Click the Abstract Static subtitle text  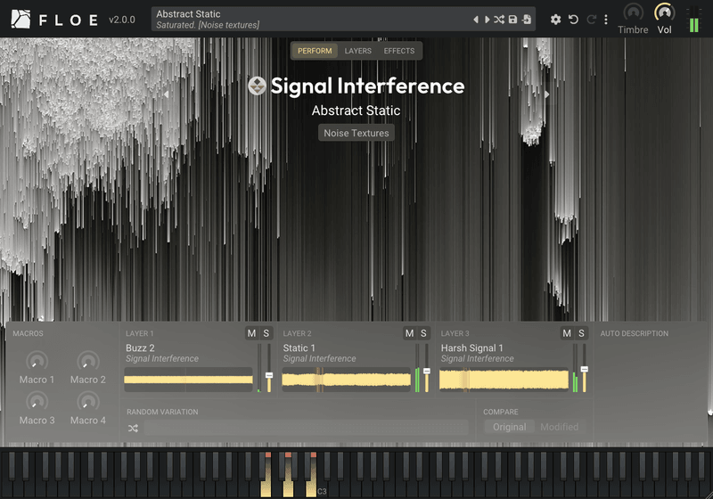pos(356,110)
